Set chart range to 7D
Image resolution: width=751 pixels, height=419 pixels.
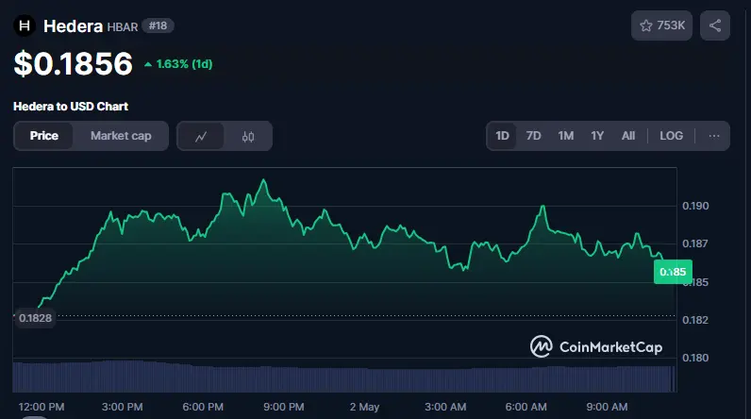tap(533, 136)
